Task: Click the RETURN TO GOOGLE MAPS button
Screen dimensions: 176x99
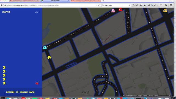Action: (x=20, y=92)
